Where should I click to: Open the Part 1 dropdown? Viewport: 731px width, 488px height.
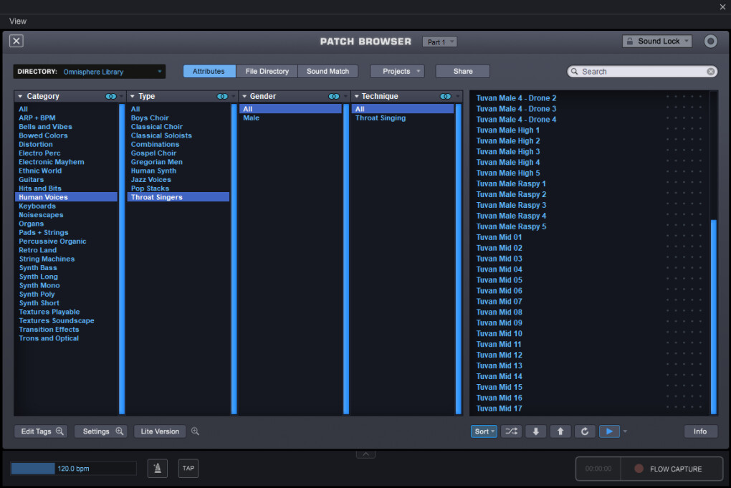pos(439,42)
